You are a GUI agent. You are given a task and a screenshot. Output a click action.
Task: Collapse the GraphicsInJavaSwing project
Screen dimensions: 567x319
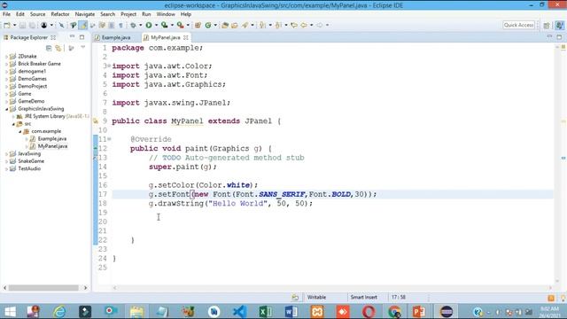point(6,109)
